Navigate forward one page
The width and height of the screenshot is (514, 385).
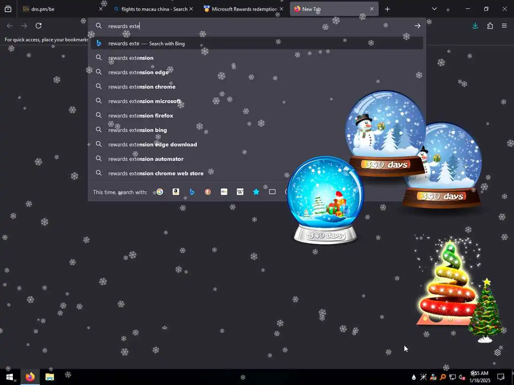click(x=24, y=26)
